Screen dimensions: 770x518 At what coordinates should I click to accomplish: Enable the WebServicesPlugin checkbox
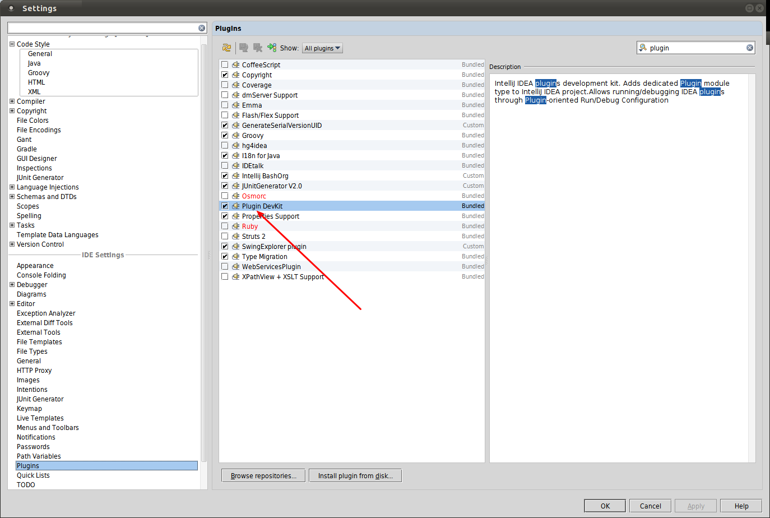tap(225, 267)
